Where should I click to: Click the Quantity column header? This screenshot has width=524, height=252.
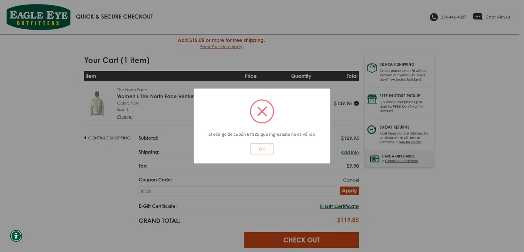pyautogui.click(x=301, y=76)
